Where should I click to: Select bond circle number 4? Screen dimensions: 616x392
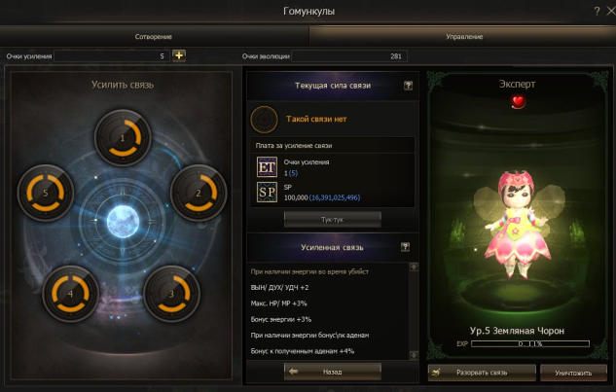point(70,294)
